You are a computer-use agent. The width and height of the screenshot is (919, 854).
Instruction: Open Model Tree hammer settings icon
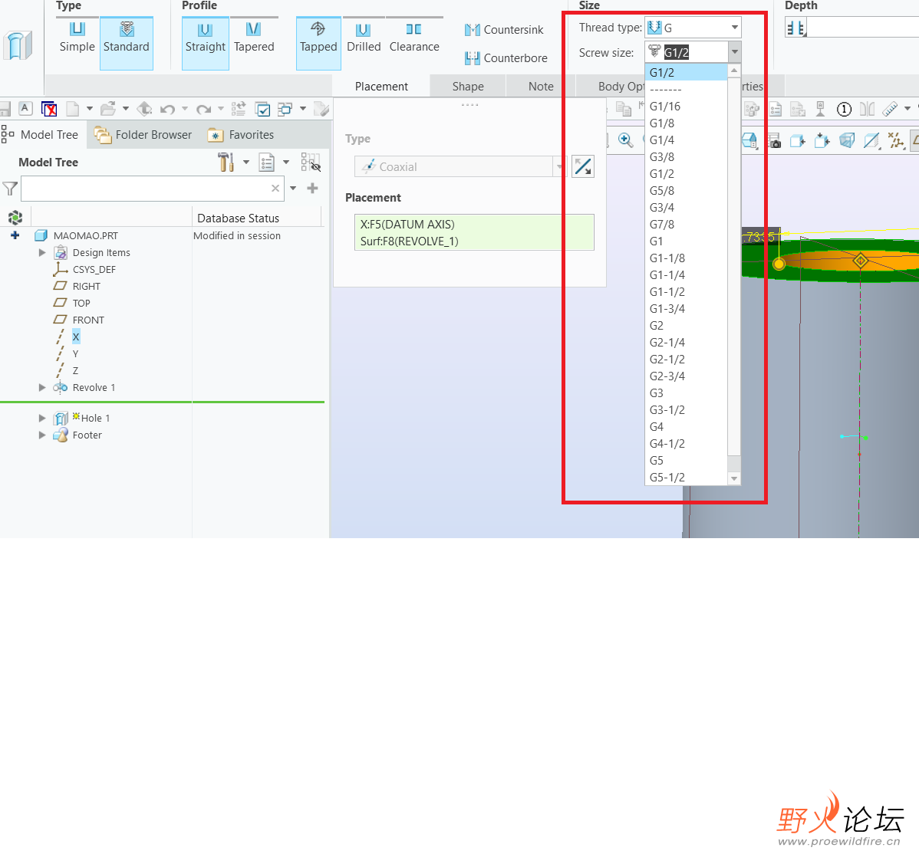click(x=226, y=163)
